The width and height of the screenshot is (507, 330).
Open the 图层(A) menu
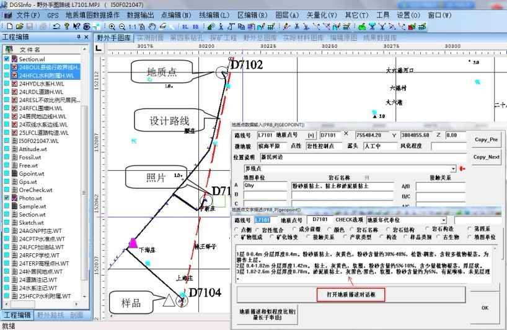click(x=287, y=15)
